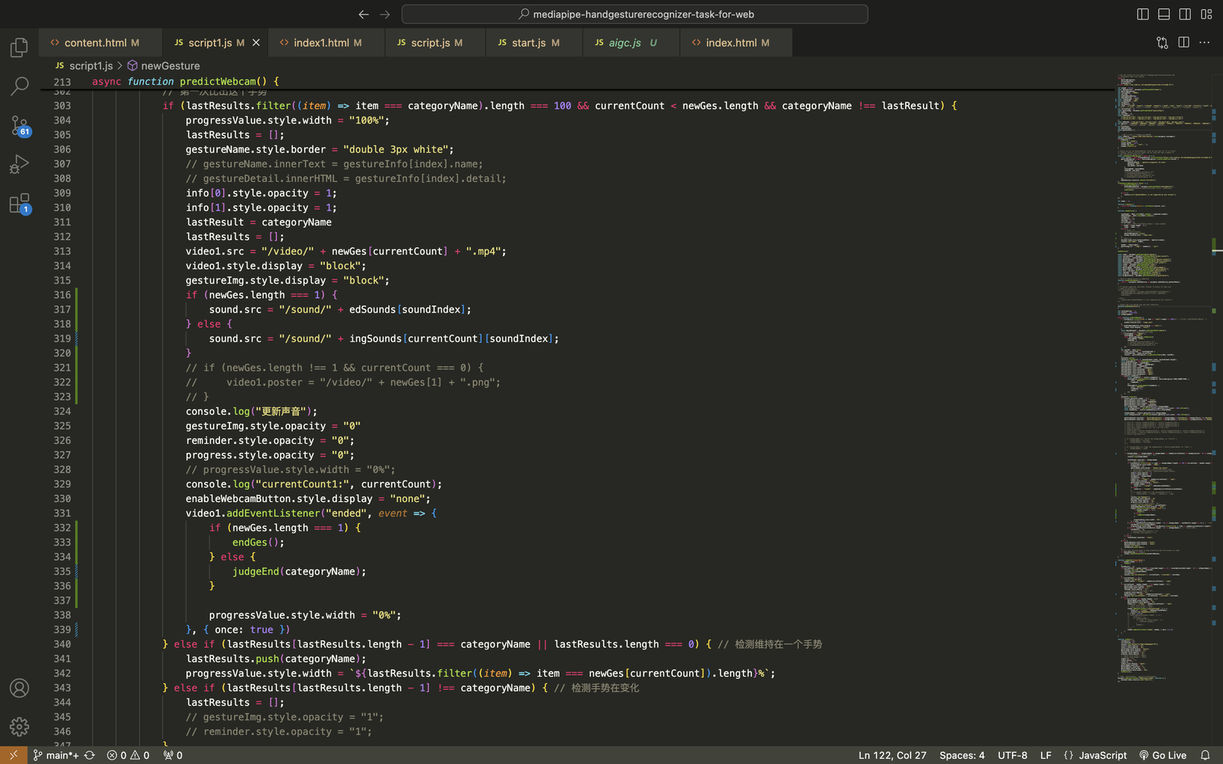
Task: Change the UTF-8 encoding selector
Action: [1012, 755]
